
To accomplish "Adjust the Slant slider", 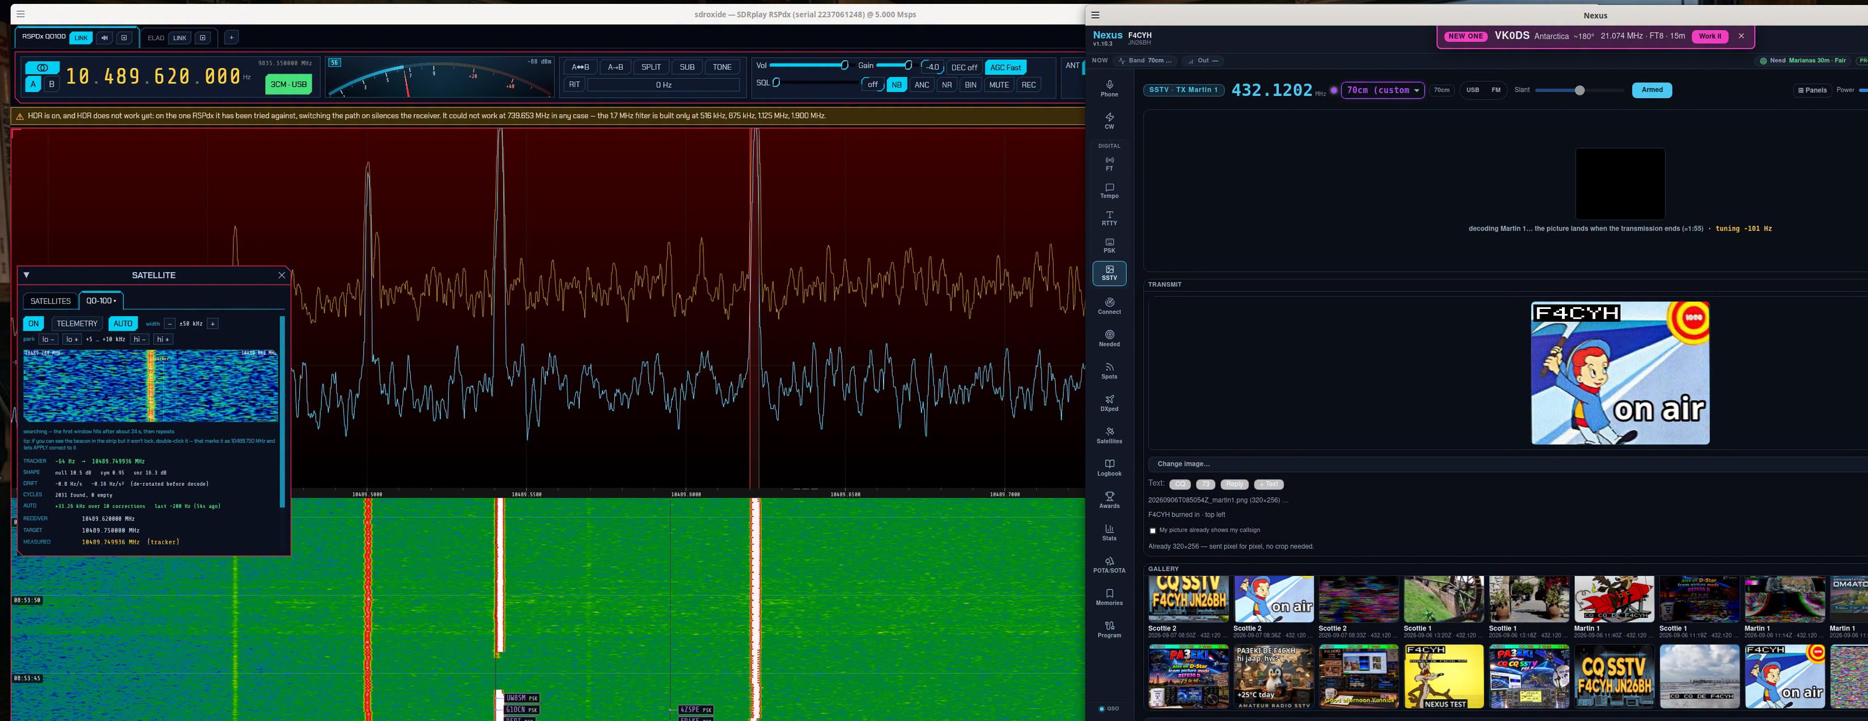I will [1578, 90].
